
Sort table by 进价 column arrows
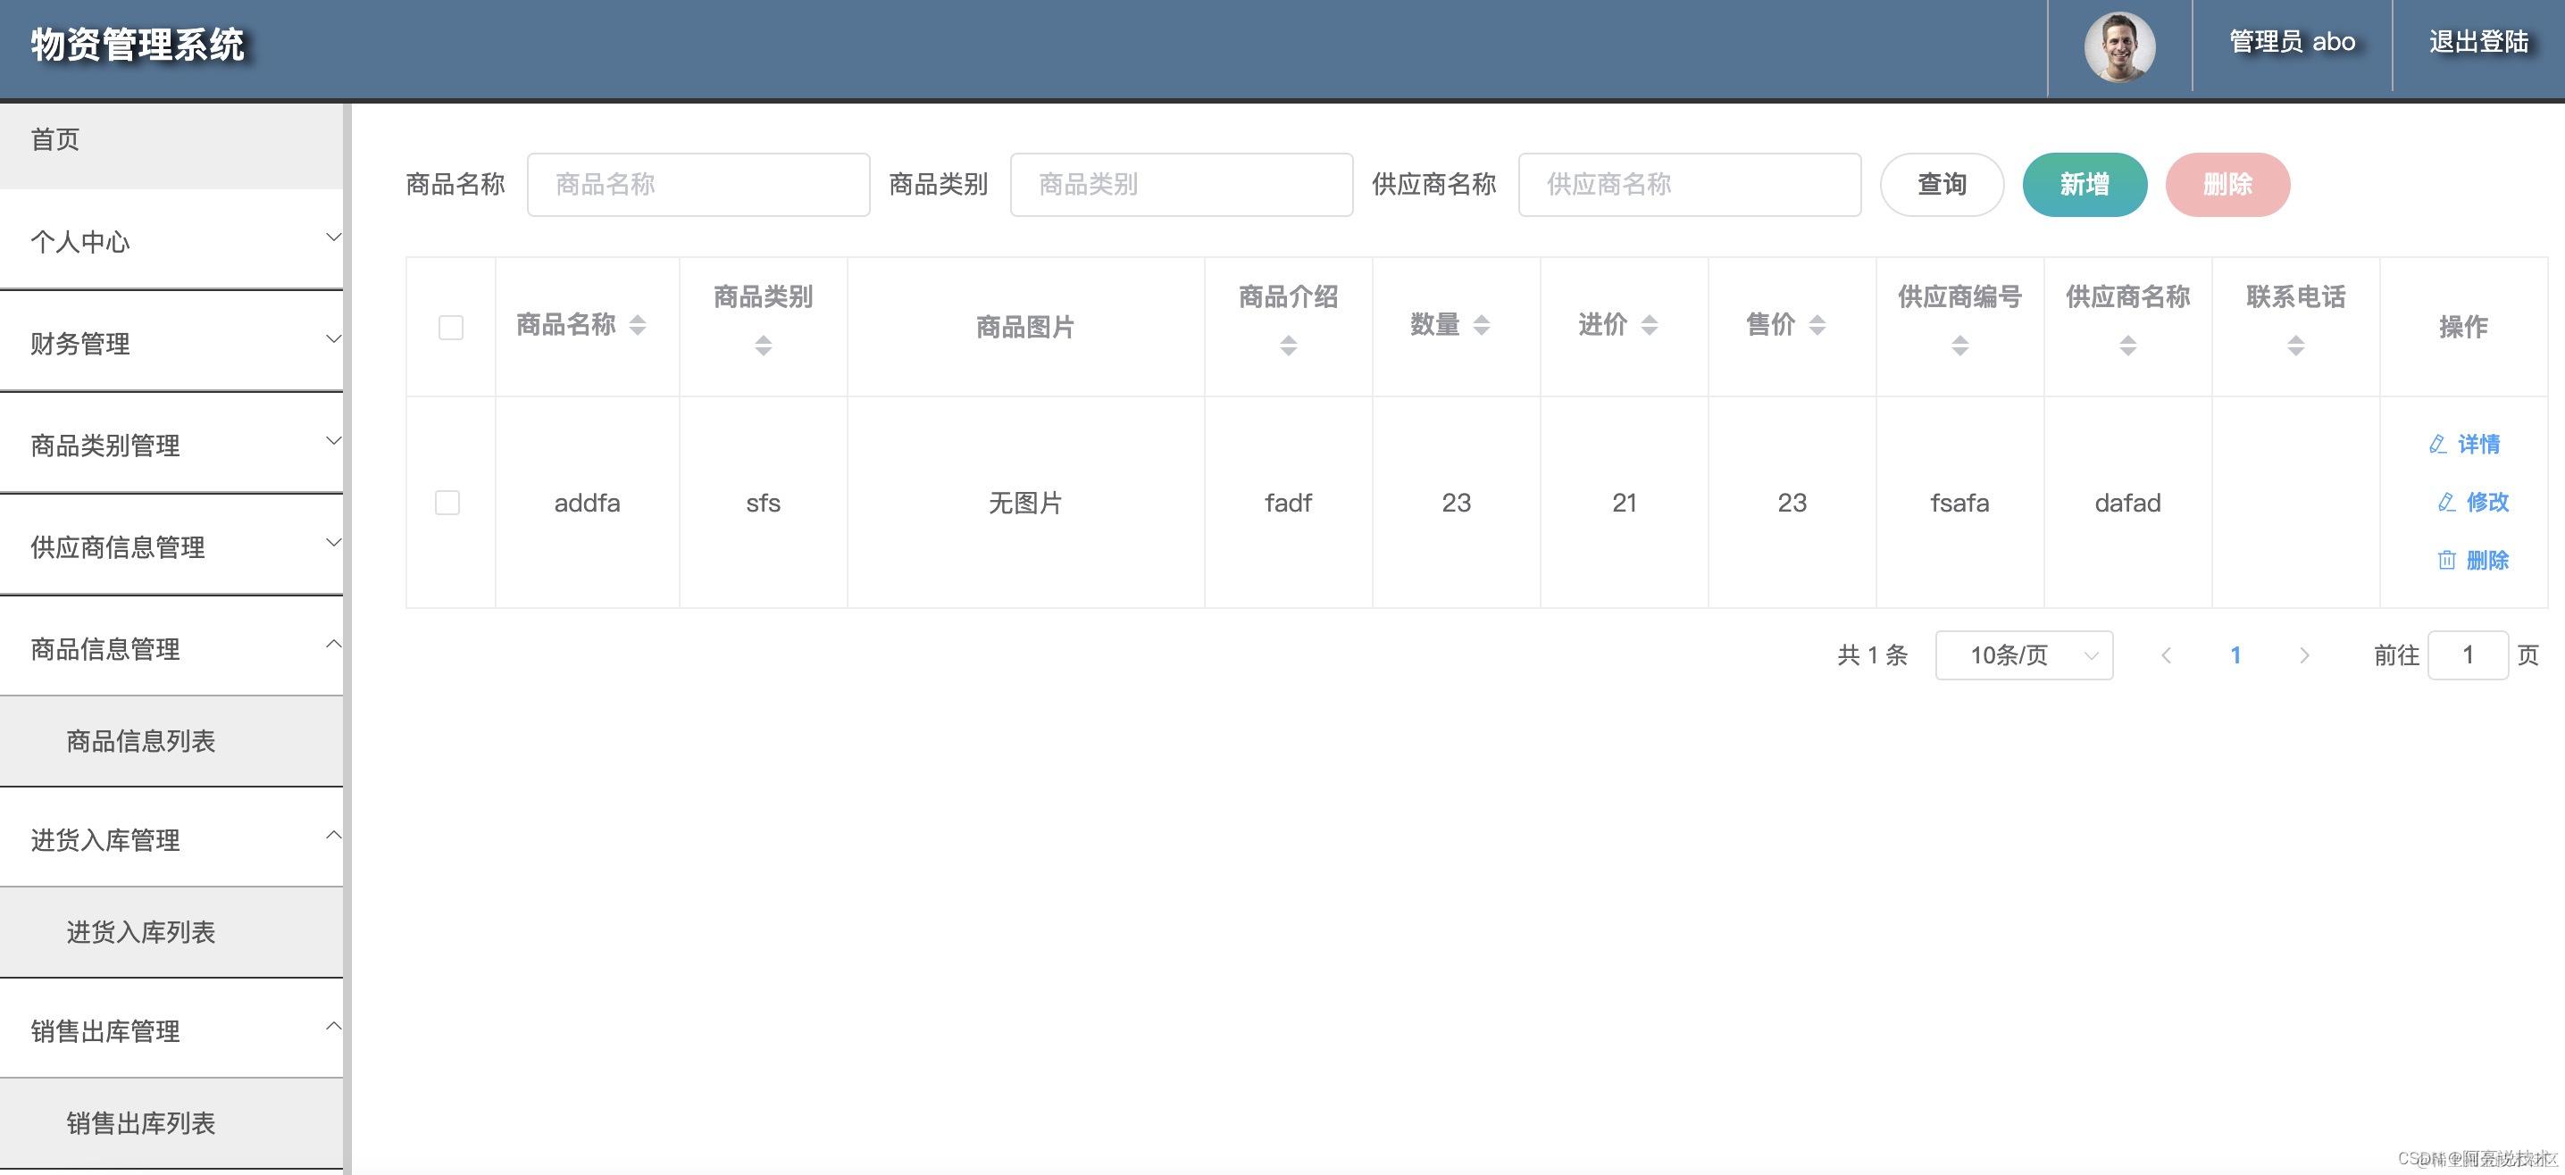point(1649,325)
